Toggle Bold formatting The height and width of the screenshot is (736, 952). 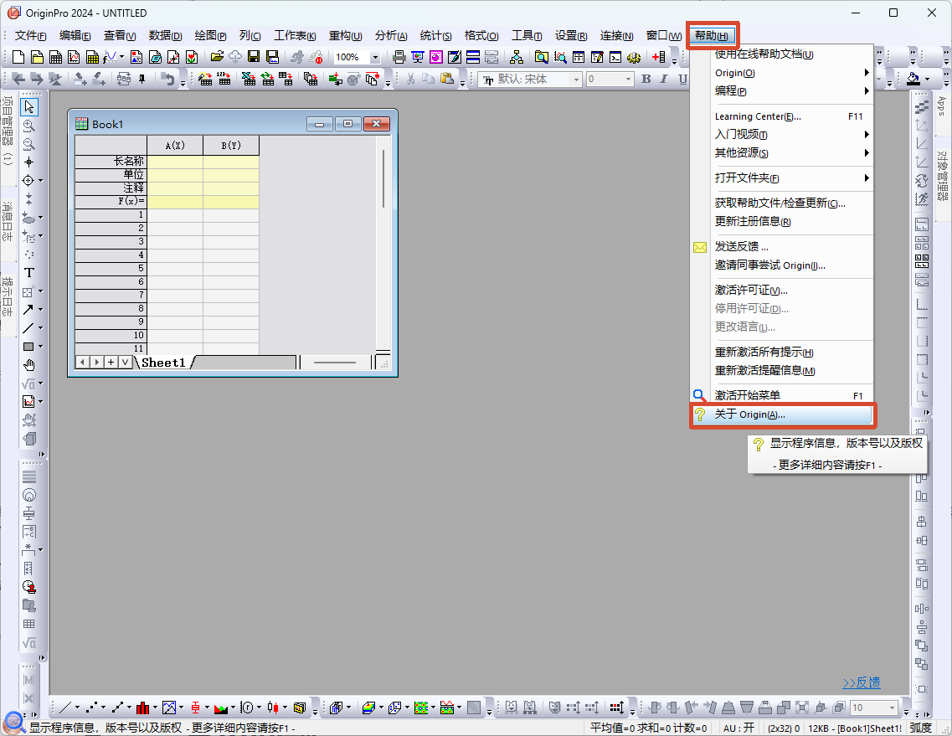646,79
